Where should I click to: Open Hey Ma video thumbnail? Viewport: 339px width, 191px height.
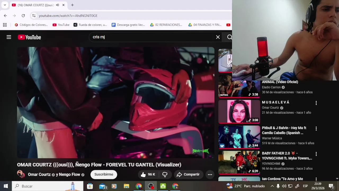239,137
